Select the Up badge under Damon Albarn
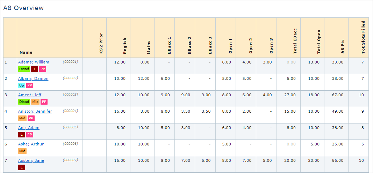The image size is (373, 173). click(x=21, y=85)
